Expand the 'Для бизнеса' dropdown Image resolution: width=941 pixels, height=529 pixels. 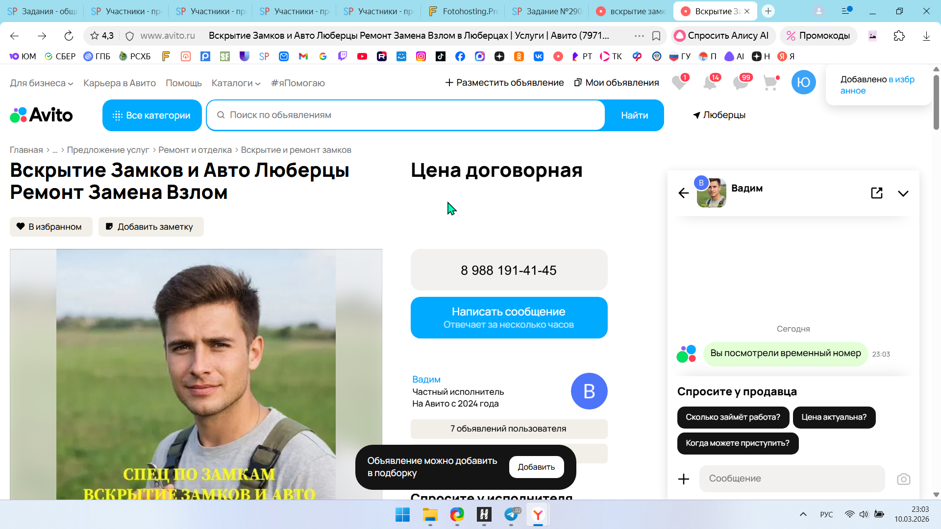(42, 83)
